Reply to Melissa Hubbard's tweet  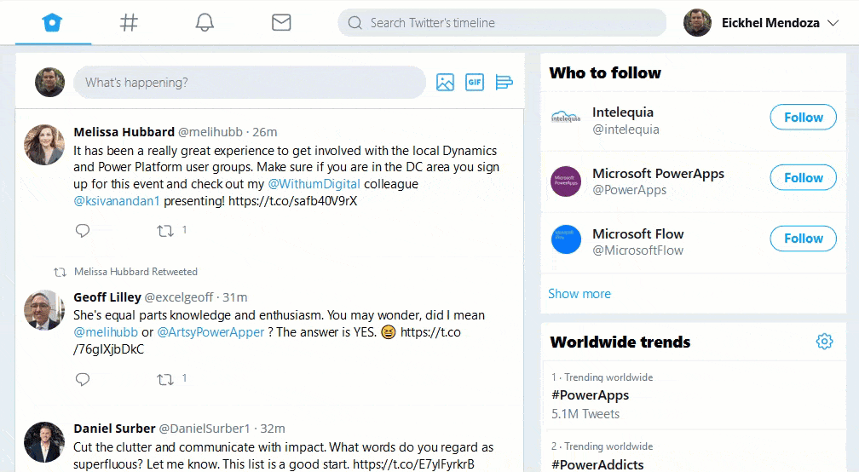[x=83, y=231]
